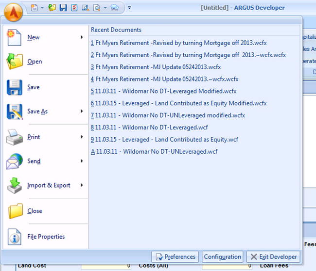Click the new document icon in quick toolbar
316x271 pixels.
pos(34,8)
